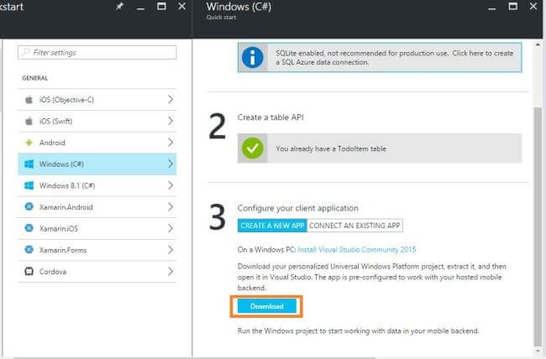Open the Xamarin.iOS quick start entry
Image resolution: width=546 pixels, height=359 pixels.
(x=97, y=228)
